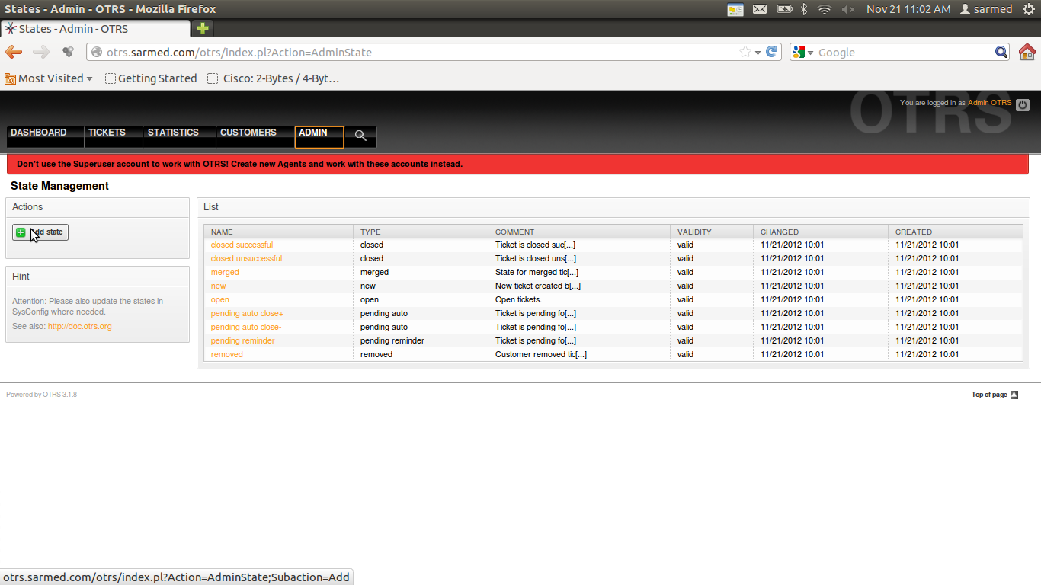Click the mail envelope icon in system tray

759,9
